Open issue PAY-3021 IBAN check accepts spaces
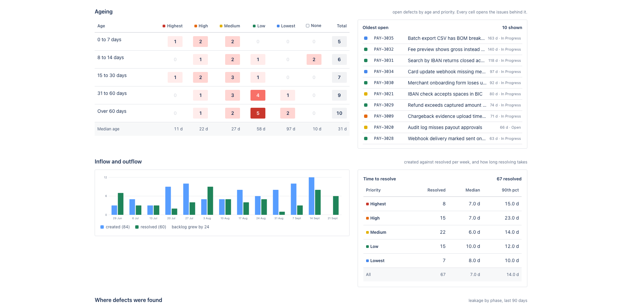 [x=442, y=94]
